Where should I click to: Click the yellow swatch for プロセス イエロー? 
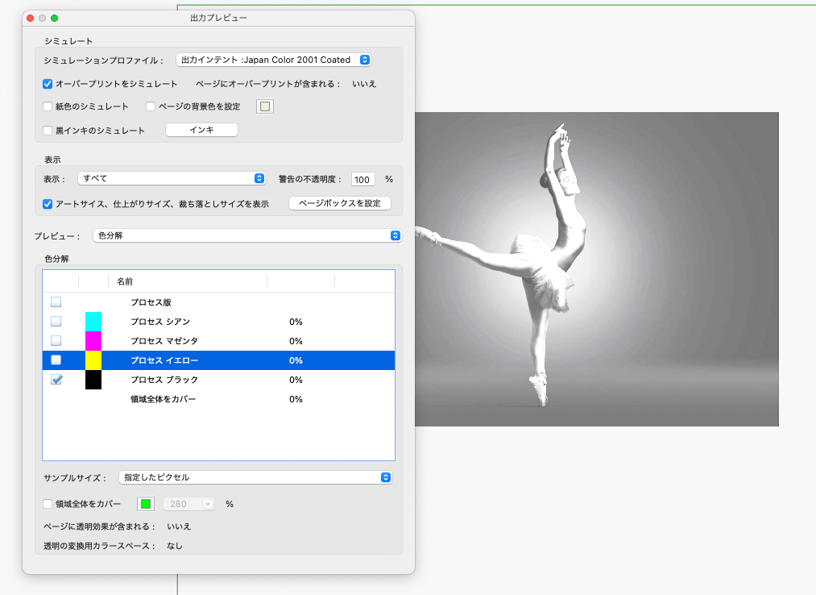pyautogui.click(x=93, y=360)
